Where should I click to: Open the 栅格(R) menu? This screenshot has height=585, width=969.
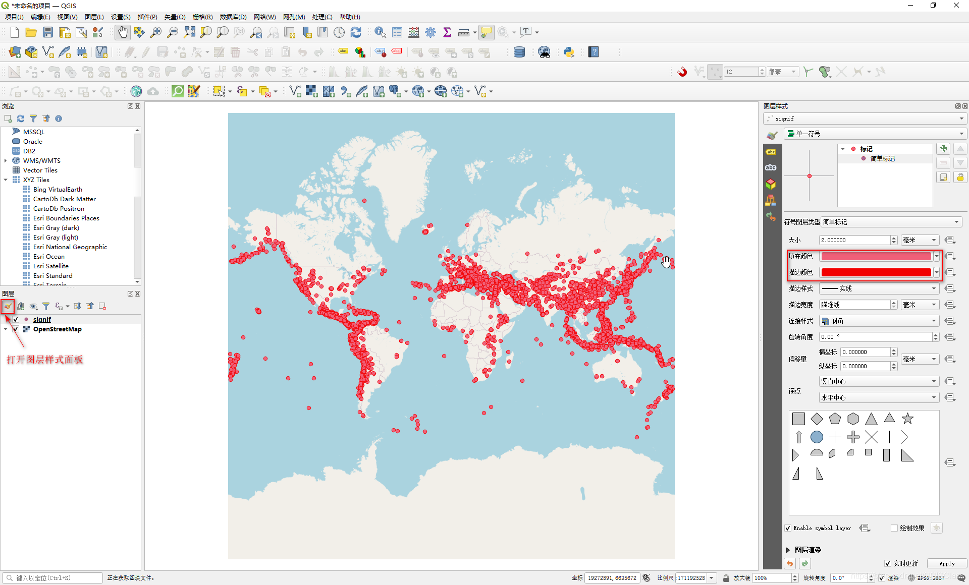coord(202,17)
